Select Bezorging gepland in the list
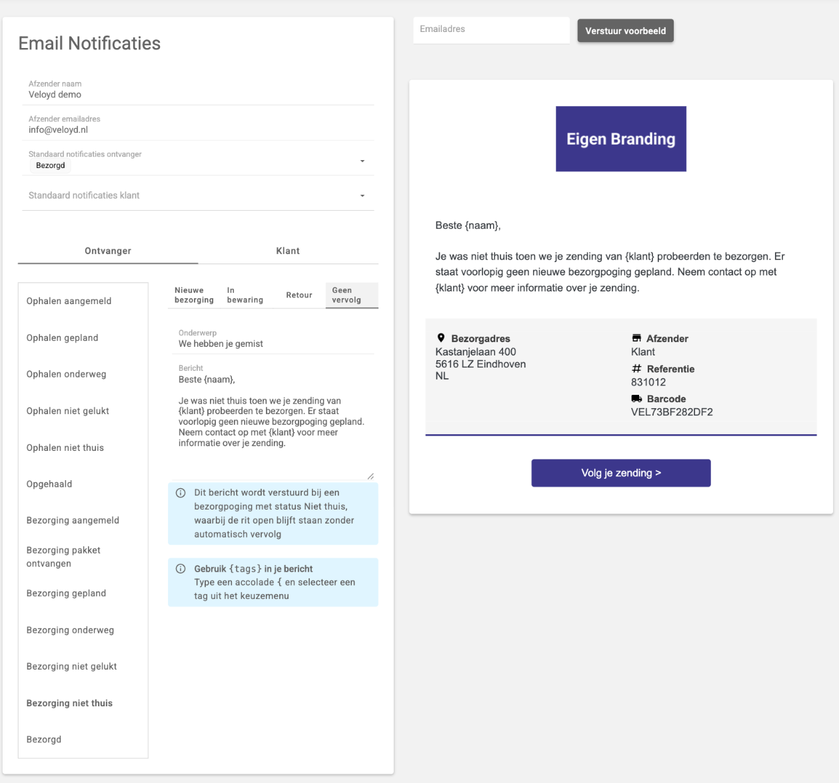 pos(83,594)
